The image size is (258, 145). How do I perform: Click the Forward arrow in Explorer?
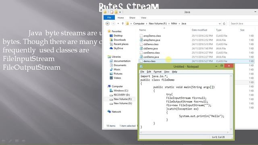[113, 24]
